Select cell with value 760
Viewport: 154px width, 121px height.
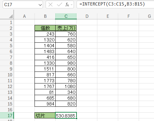[x=66, y=34]
